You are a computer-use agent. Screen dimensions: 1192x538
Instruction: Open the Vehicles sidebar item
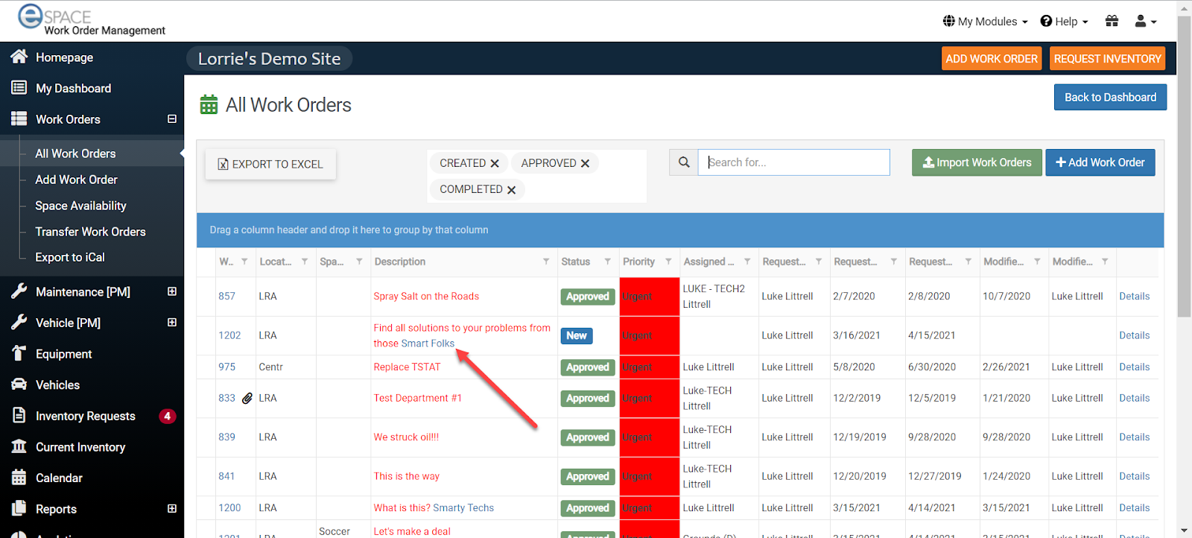point(57,385)
